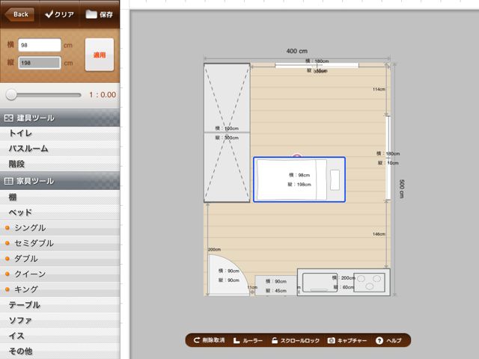Select the door swing labeled 90cm
479x359 pixels.
coord(228,275)
